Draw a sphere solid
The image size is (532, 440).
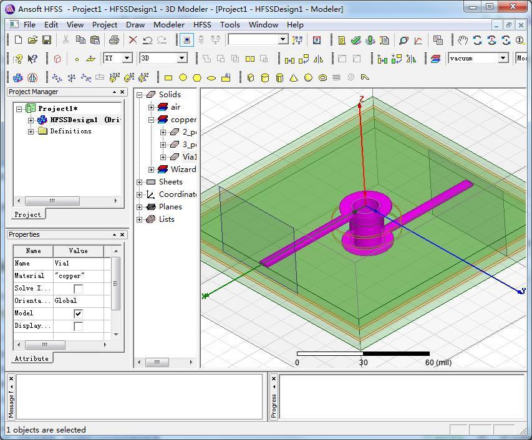coord(308,78)
